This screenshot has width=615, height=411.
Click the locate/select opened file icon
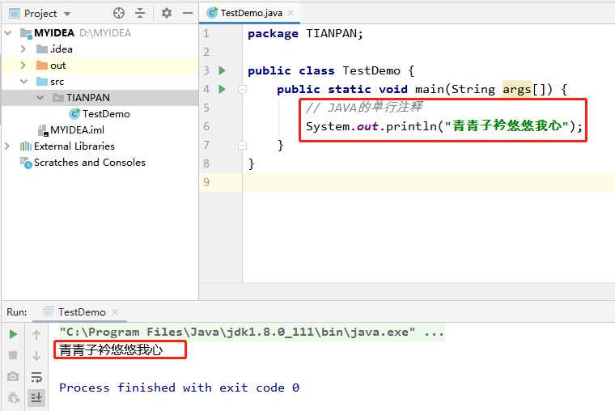[119, 13]
